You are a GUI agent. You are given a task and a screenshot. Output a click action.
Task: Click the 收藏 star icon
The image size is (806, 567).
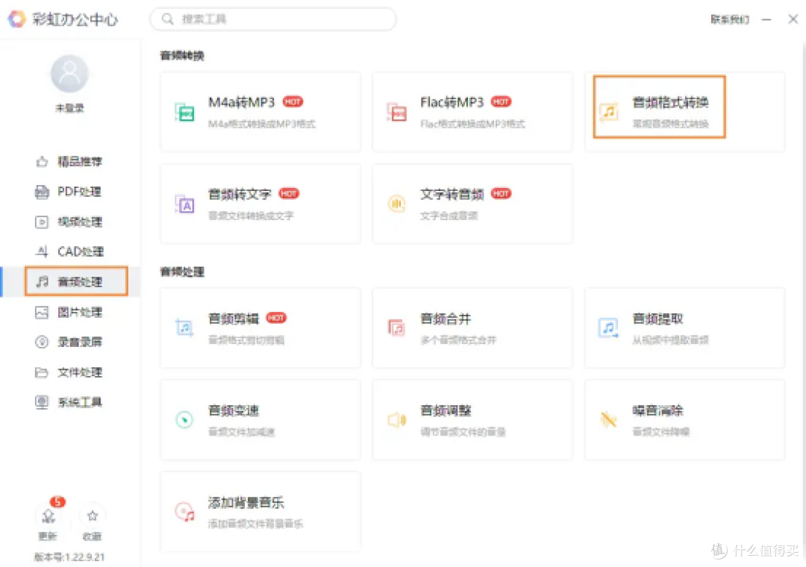(93, 516)
